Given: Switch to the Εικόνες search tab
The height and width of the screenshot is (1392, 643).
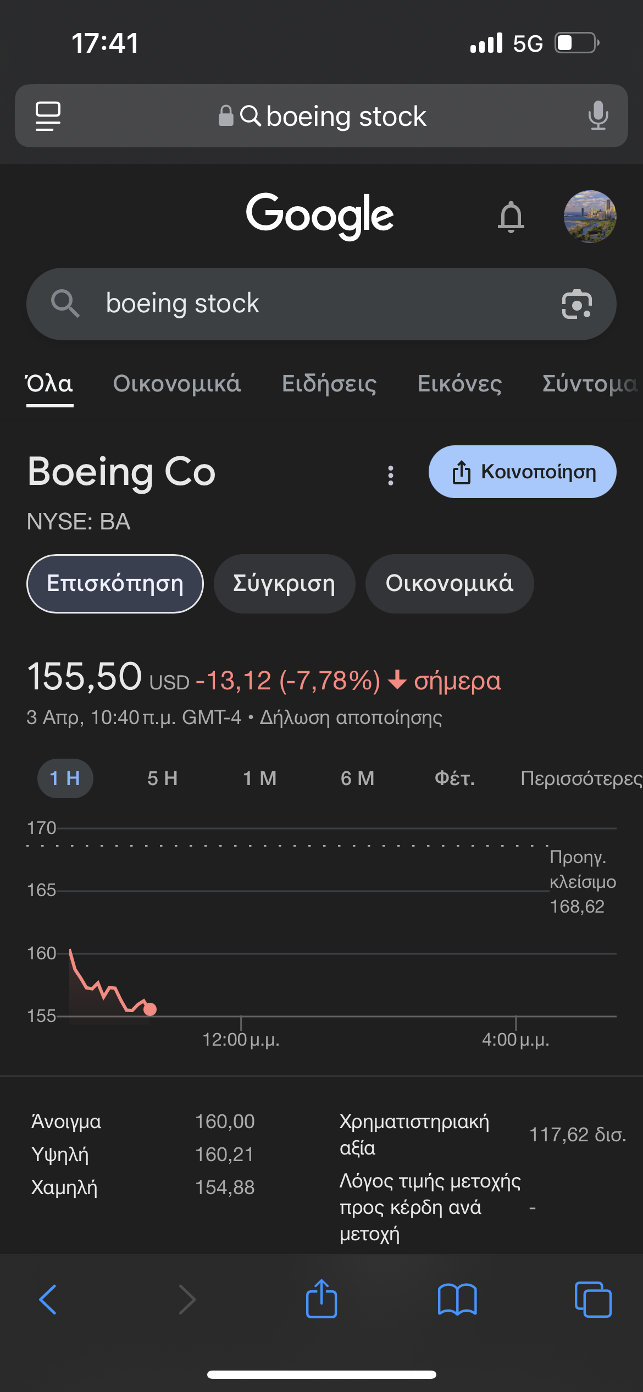Looking at the screenshot, I should click(x=459, y=384).
